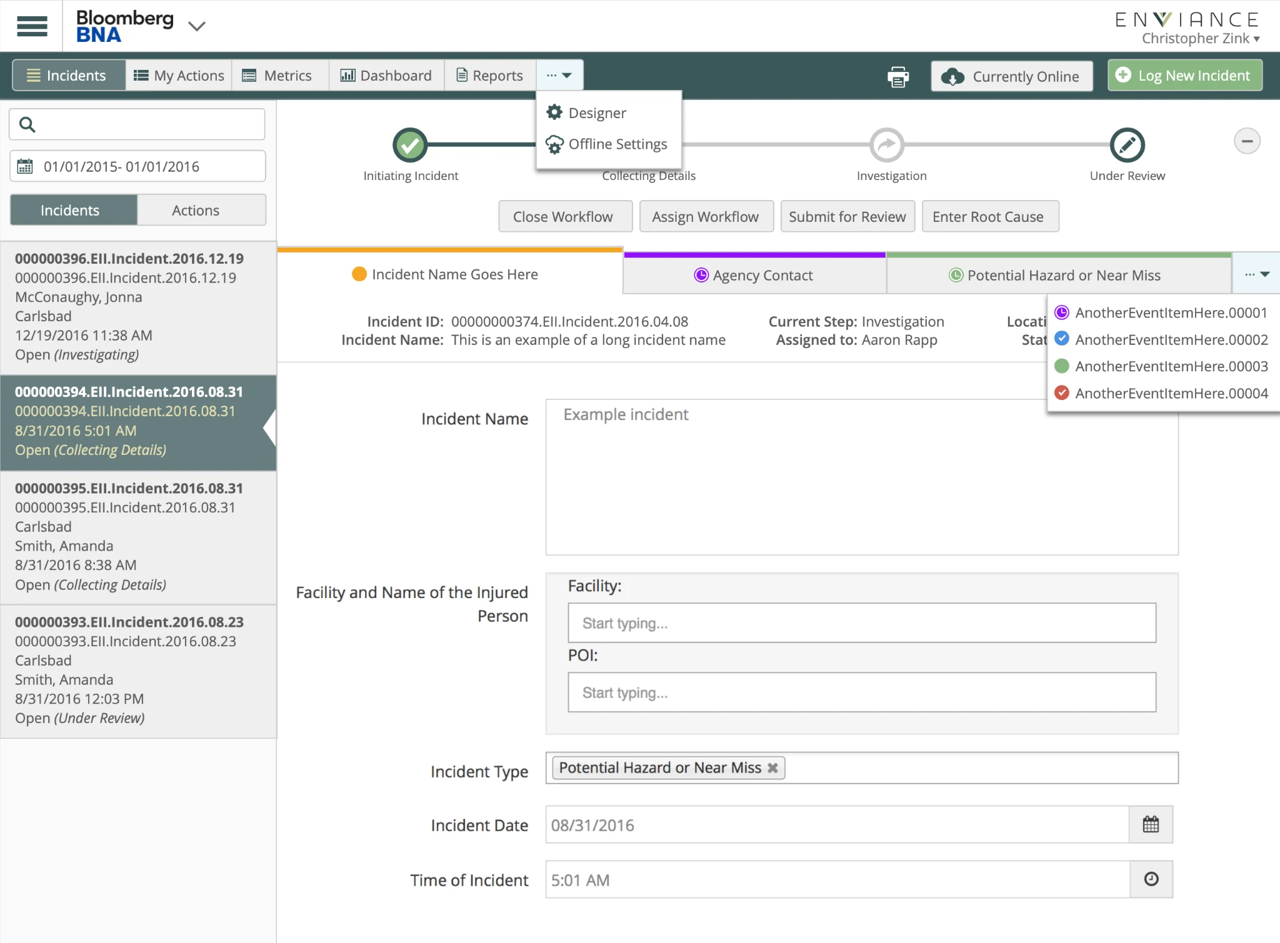Click the orange status dot on Incident tab
The image size is (1280, 943).
(x=359, y=274)
